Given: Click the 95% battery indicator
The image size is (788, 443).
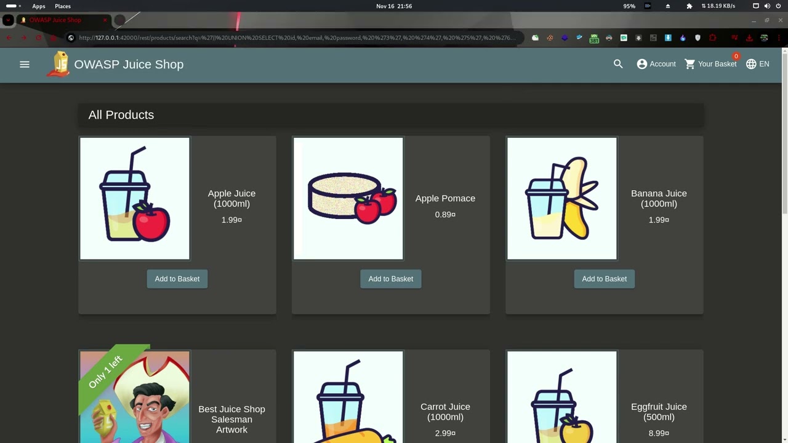Looking at the screenshot, I should pos(629,6).
